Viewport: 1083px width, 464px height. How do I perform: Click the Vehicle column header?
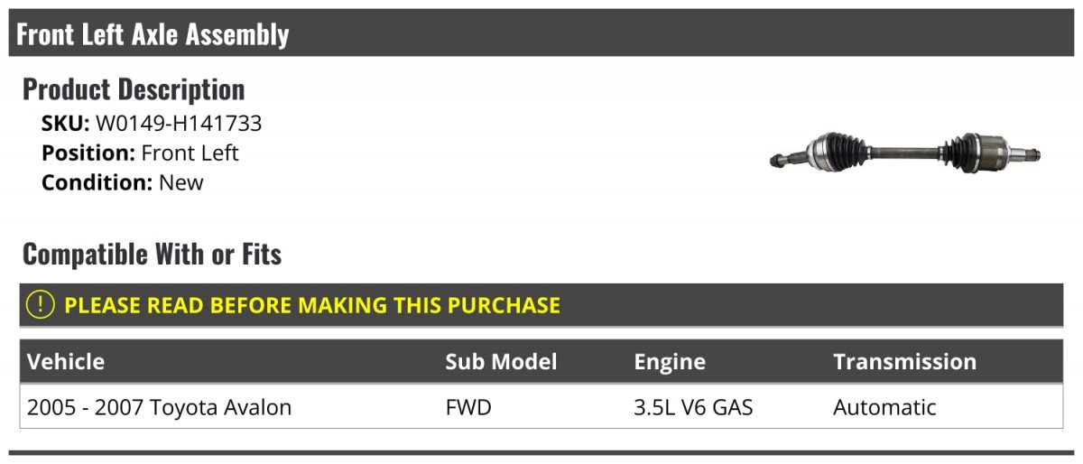[x=66, y=362]
